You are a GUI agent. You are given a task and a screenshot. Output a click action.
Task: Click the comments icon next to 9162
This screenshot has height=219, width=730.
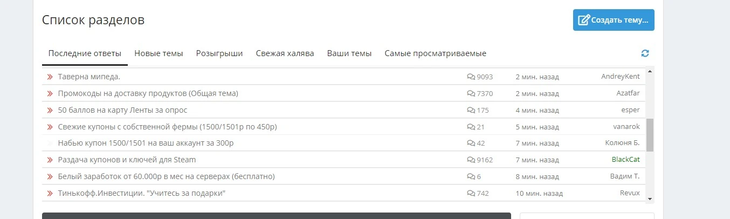[471, 160]
